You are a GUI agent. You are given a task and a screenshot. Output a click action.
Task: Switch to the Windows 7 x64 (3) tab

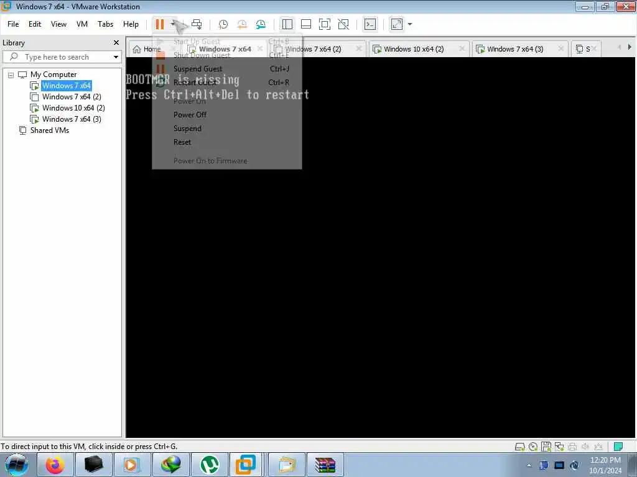515,49
